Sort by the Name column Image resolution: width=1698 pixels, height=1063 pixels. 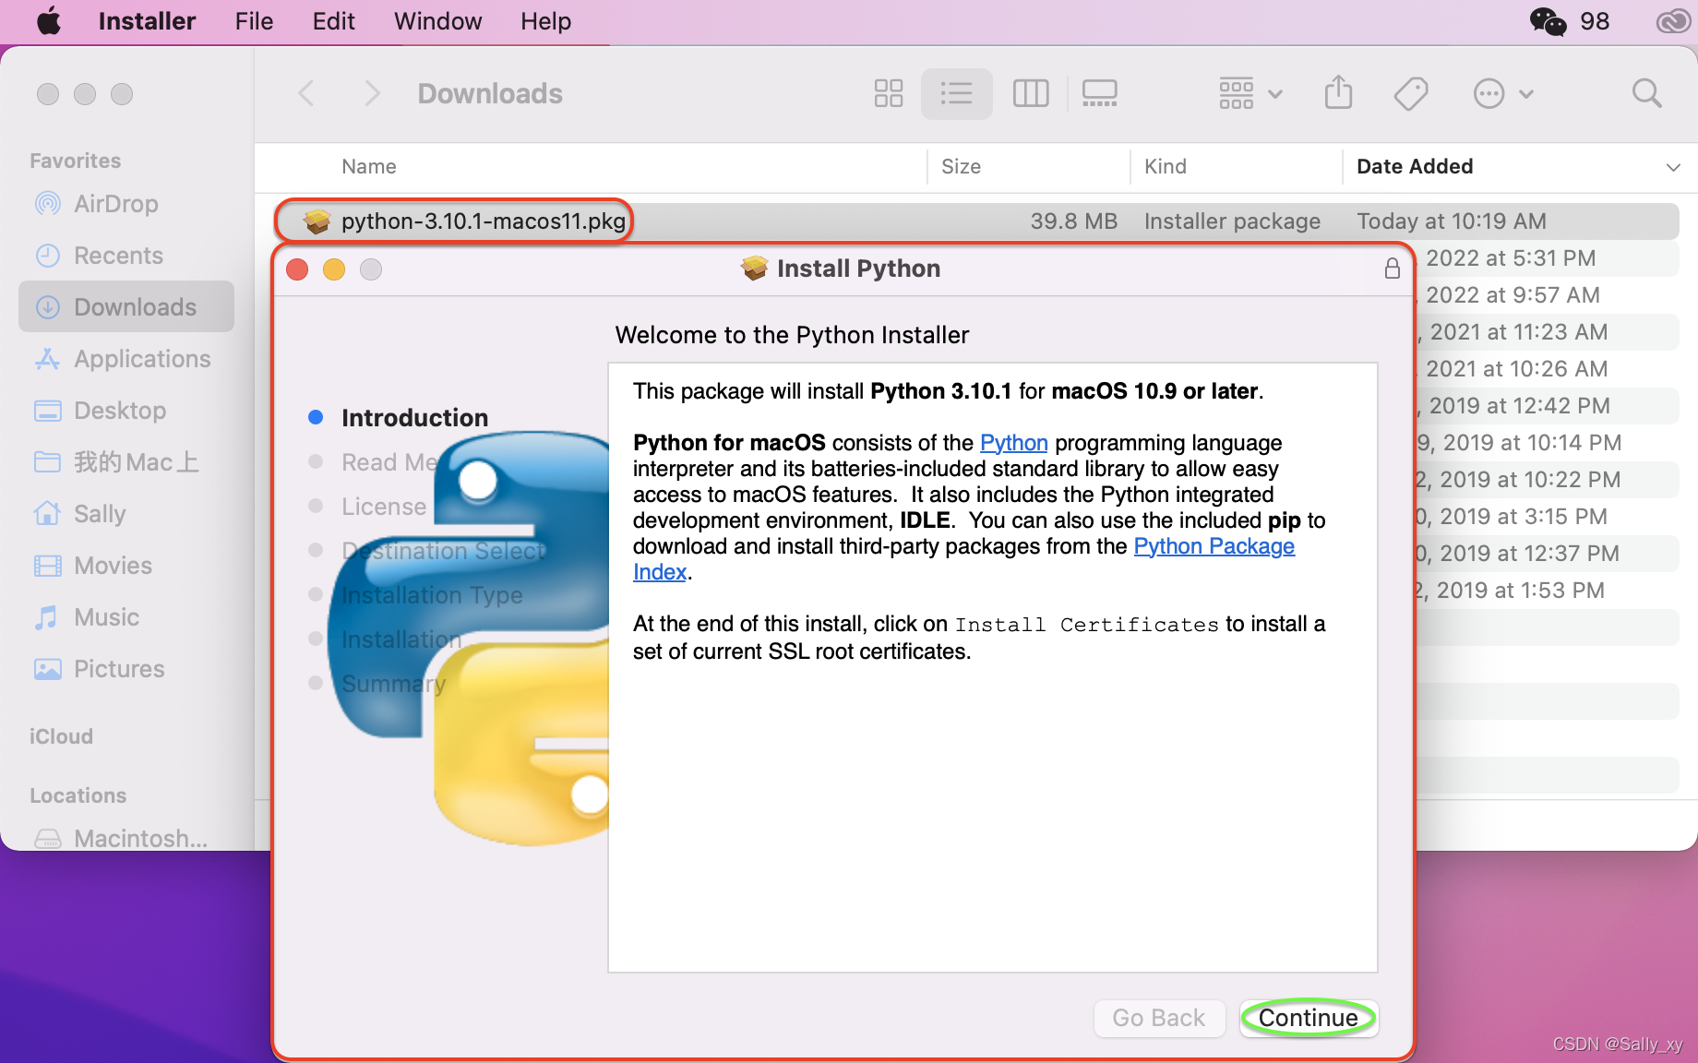368,166
